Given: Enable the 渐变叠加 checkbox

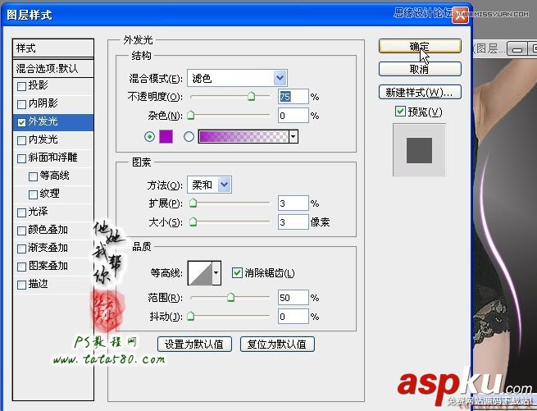Looking at the screenshot, I should (21, 249).
